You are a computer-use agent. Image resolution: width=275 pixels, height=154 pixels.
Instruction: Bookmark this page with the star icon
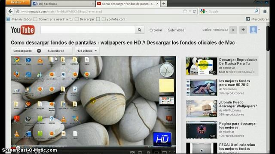coord(185,12)
